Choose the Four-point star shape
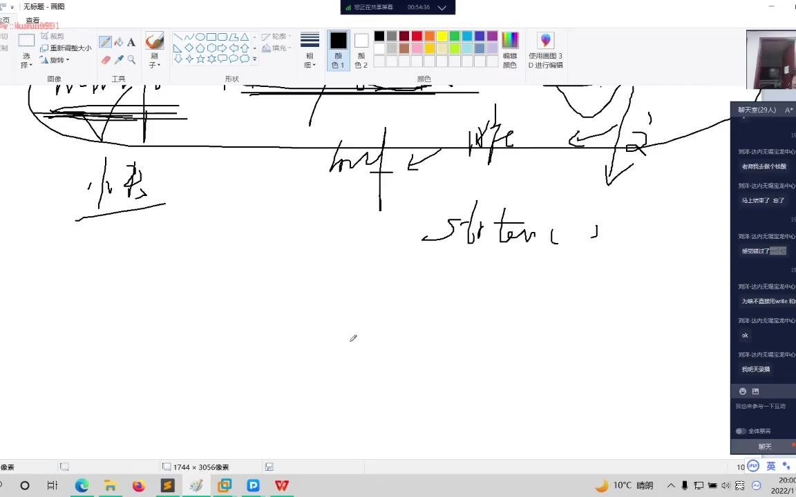796x497 pixels. pyautogui.click(x=189, y=59)
